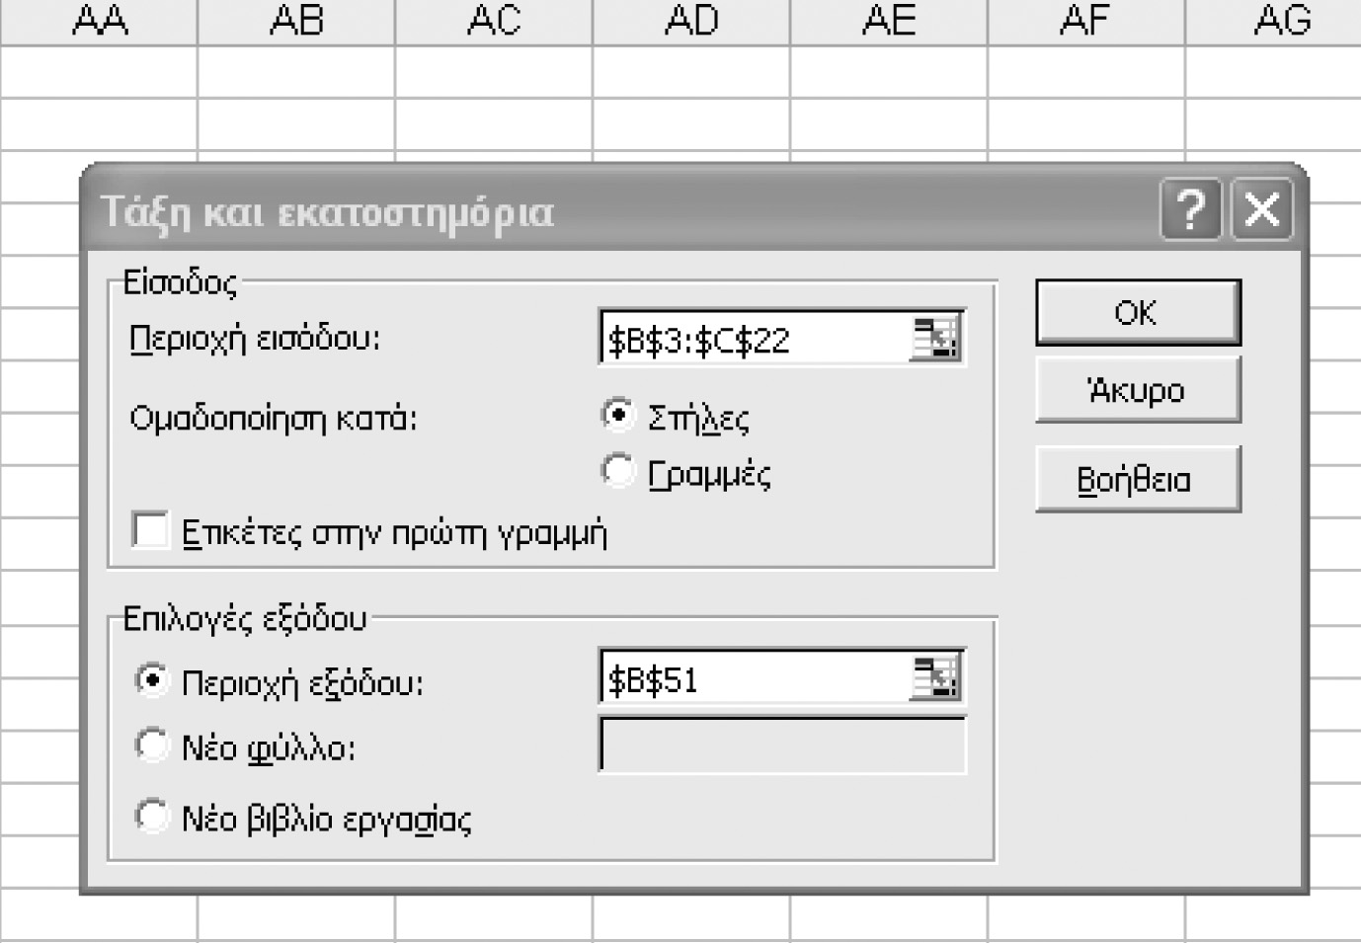The height and width of the screenshot is (943, 1361).
Task: Select the Γραμμές grouping radio button
Action: (619, 470)
